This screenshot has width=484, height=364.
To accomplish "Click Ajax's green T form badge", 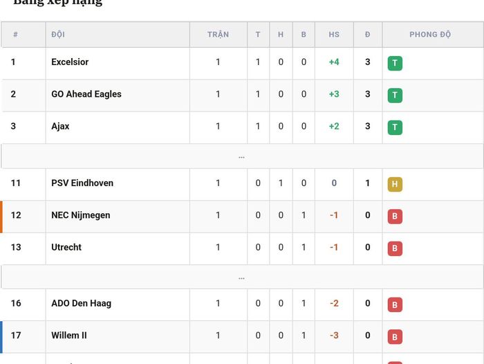I will [395, 127].
